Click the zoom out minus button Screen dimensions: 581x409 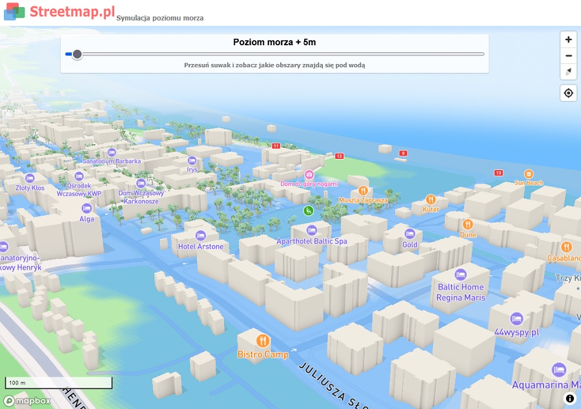click(568, 56)
